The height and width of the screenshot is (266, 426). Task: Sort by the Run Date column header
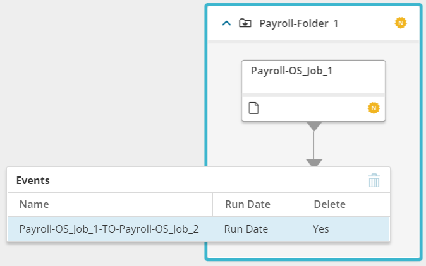[x=247, y=204]
